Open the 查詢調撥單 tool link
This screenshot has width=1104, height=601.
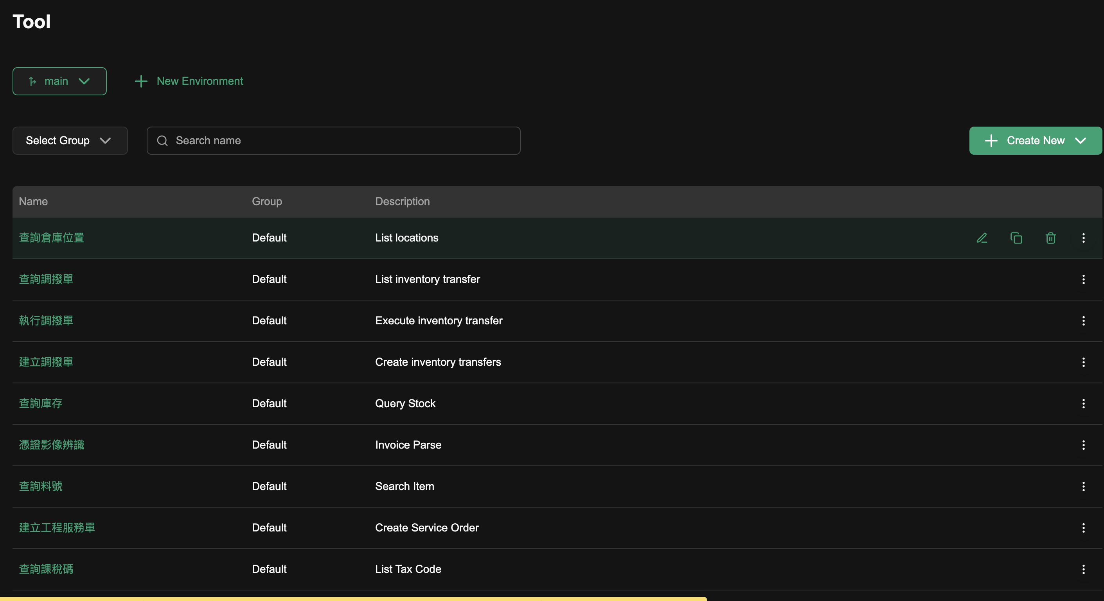click(46, 279)
